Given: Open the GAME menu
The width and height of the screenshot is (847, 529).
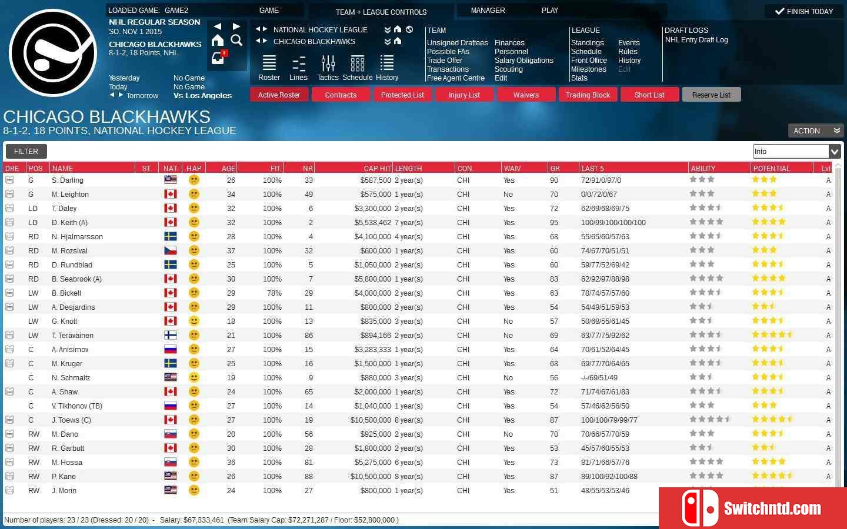Looking at the screenshot, I should (269, 11).
